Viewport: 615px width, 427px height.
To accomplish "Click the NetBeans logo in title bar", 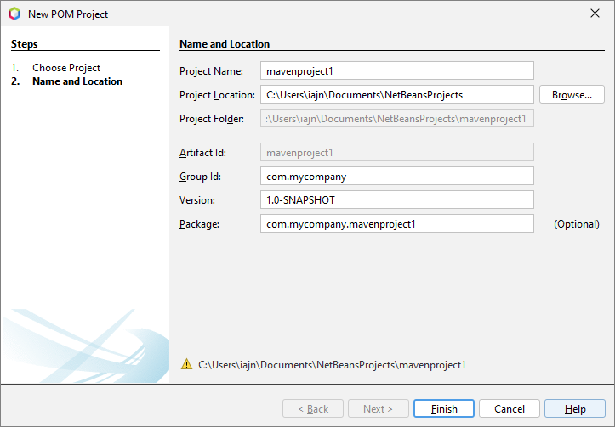I will point(14,14).
